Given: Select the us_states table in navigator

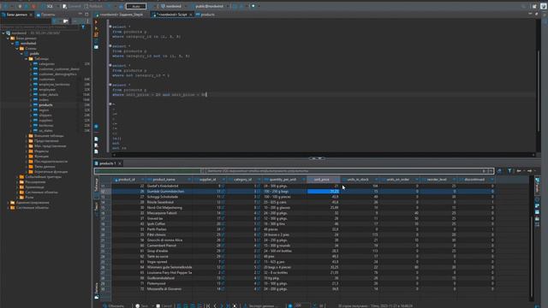Looking at the screenshot, I should click(x=45, y=131).
